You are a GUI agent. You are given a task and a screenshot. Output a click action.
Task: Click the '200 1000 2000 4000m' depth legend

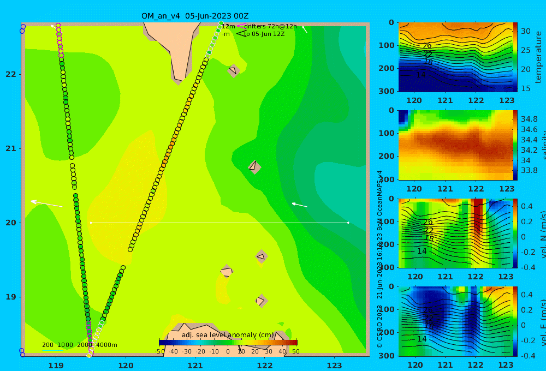pyautogui.click(x=79, y=345)
